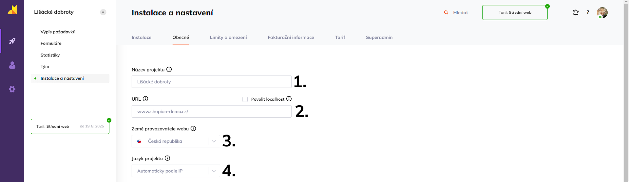Click the Hledat search button
Image resolution: width=629 pixels, height=182 pixels.
click(x=456, y=12)
